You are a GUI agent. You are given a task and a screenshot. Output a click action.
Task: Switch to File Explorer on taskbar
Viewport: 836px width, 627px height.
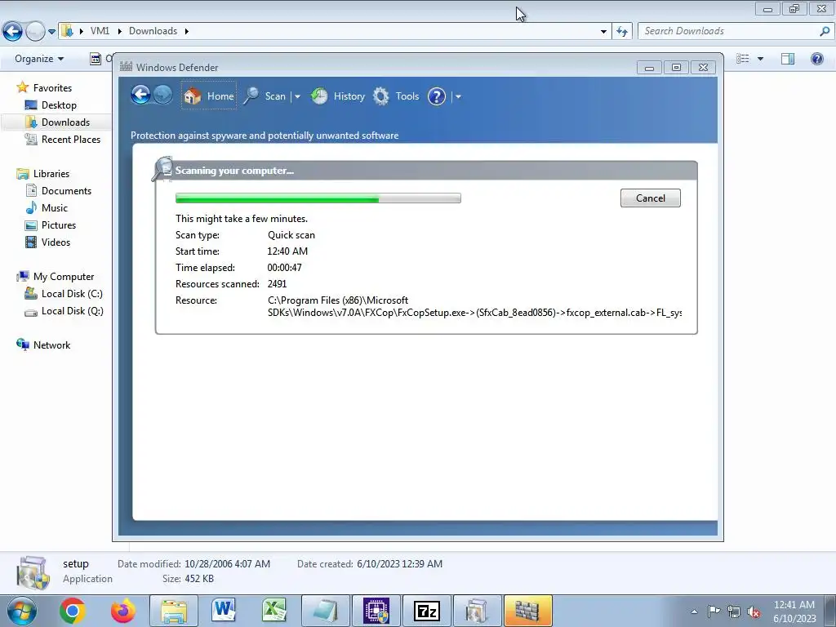click(174, 611)
